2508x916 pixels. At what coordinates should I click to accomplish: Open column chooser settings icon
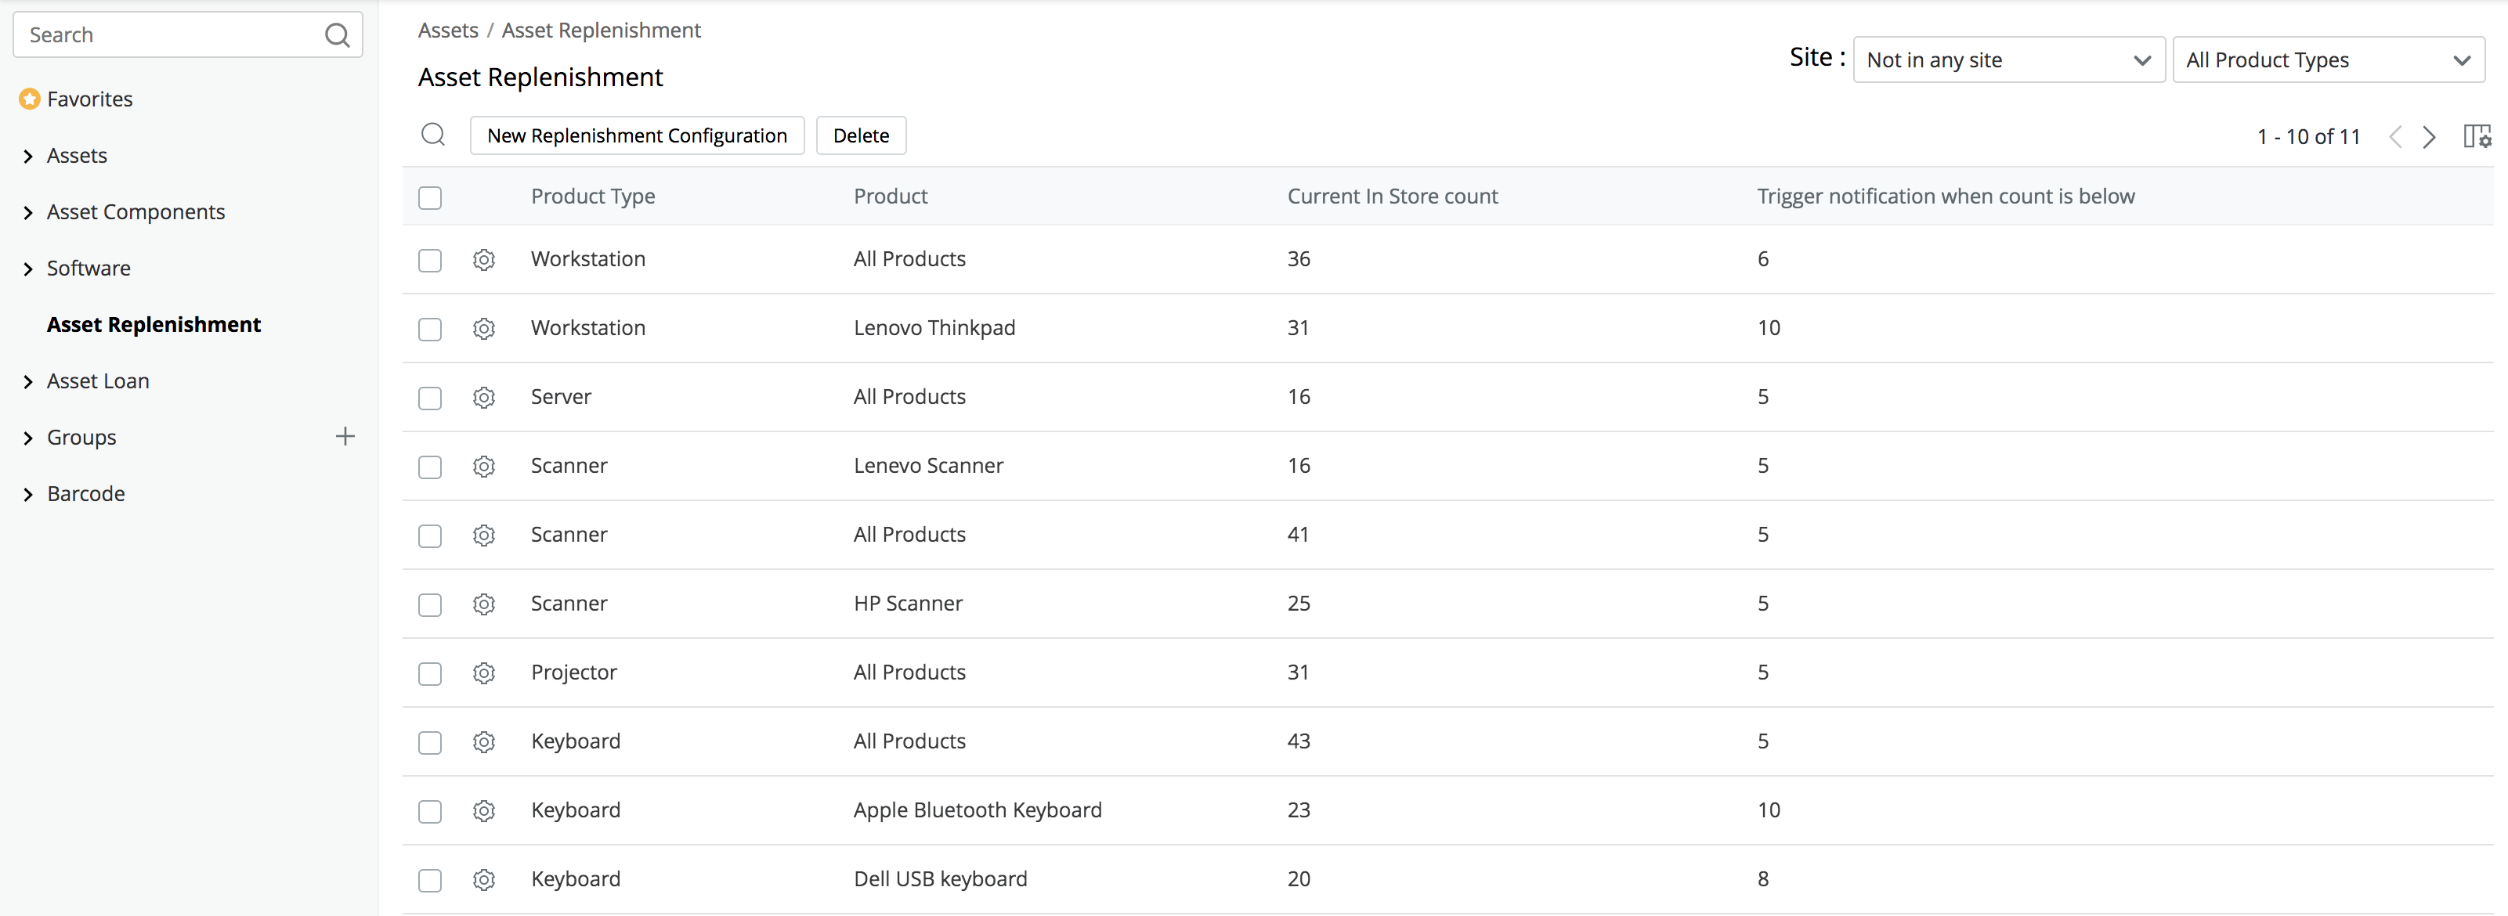(x=2476, y=136)
